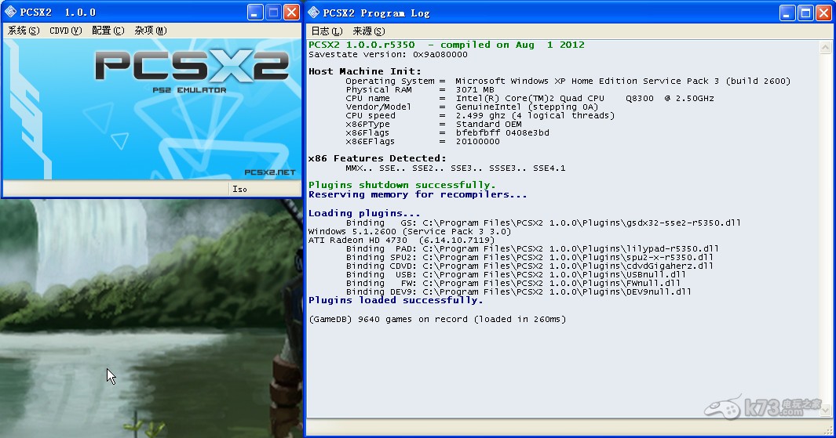Expand the 杂项(M) misc menu
This screenshot has height=438, width=836.
tap(150, 31)
